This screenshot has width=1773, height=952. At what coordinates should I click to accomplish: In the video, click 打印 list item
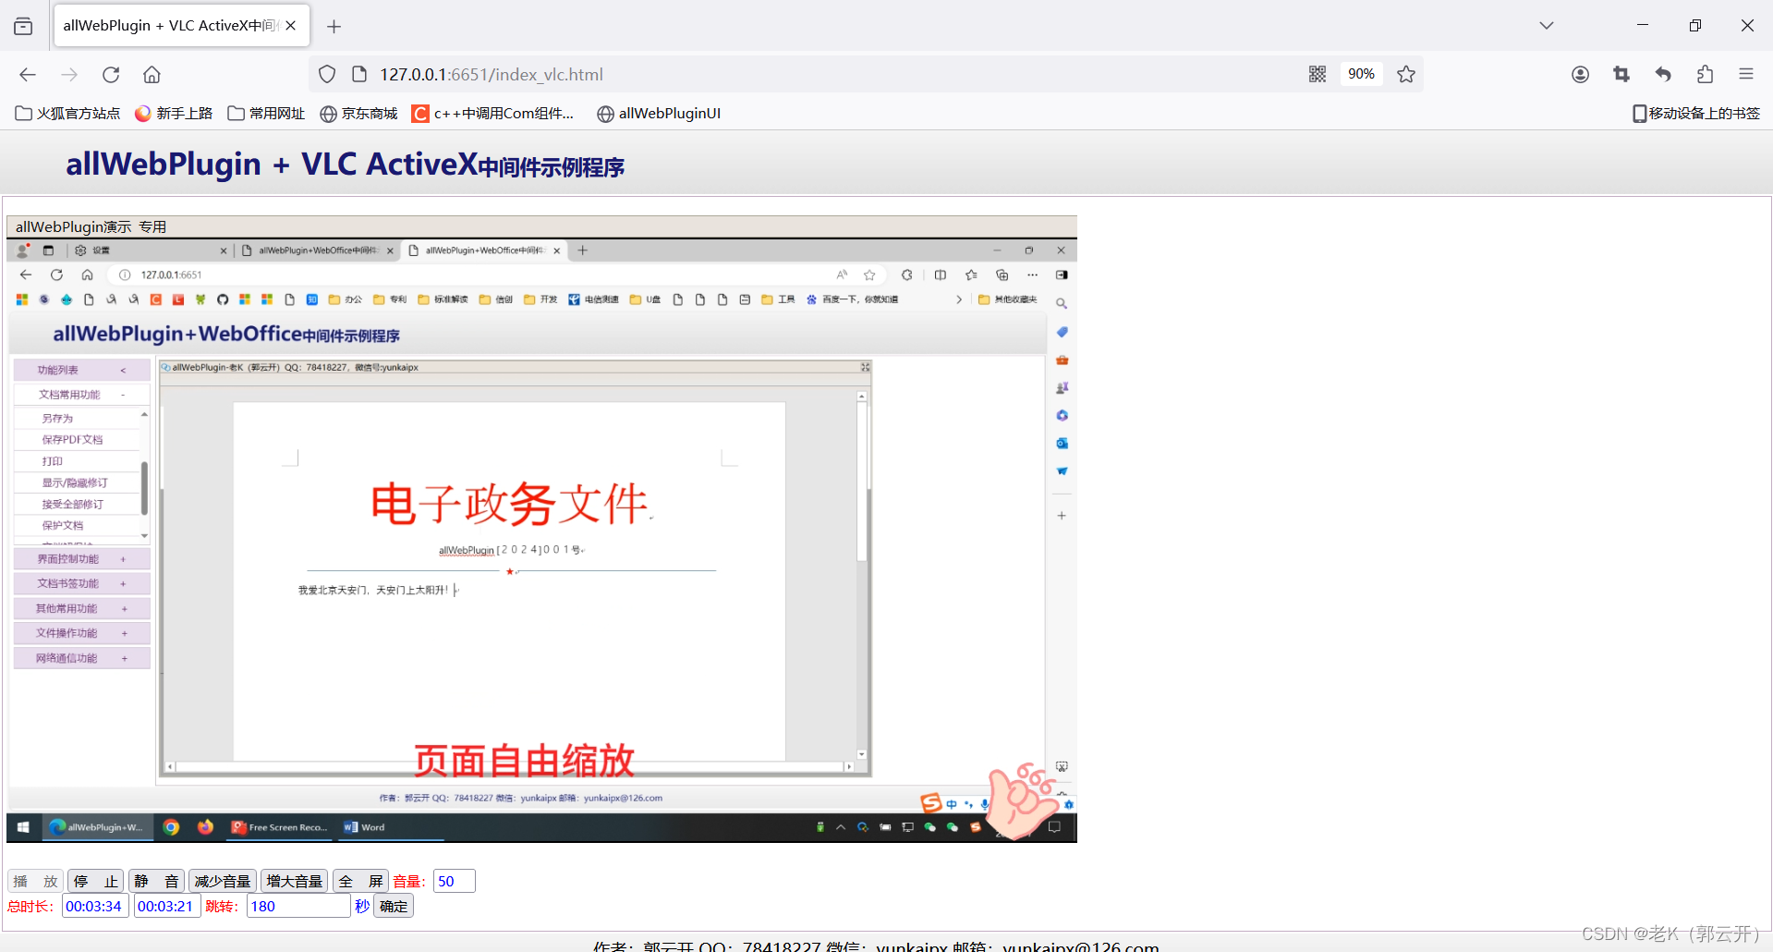[x=52, y=461]
